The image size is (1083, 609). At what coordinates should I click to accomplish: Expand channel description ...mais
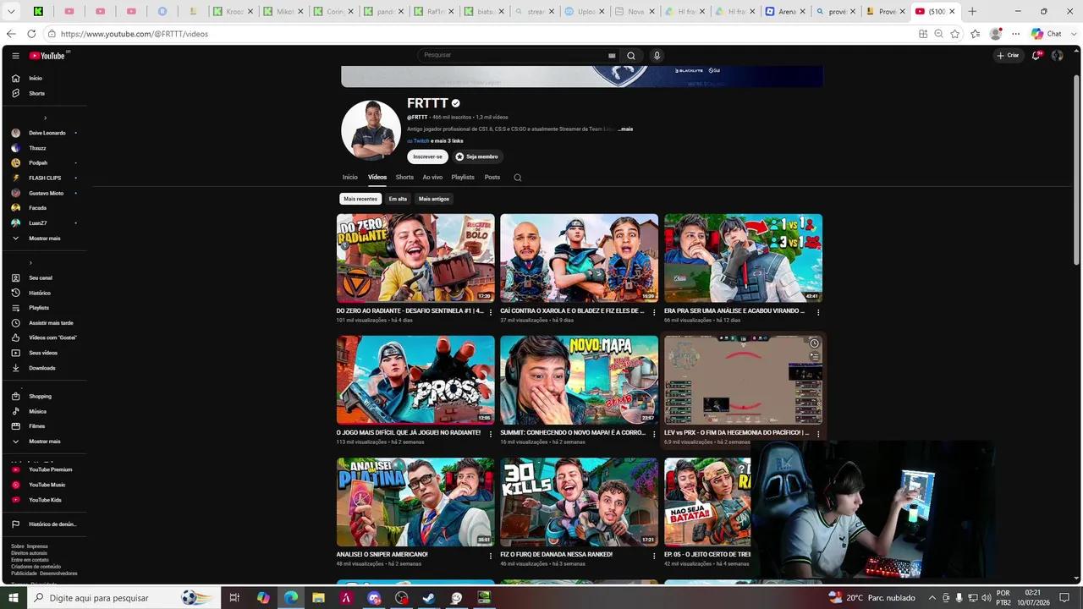click(625, 129)
